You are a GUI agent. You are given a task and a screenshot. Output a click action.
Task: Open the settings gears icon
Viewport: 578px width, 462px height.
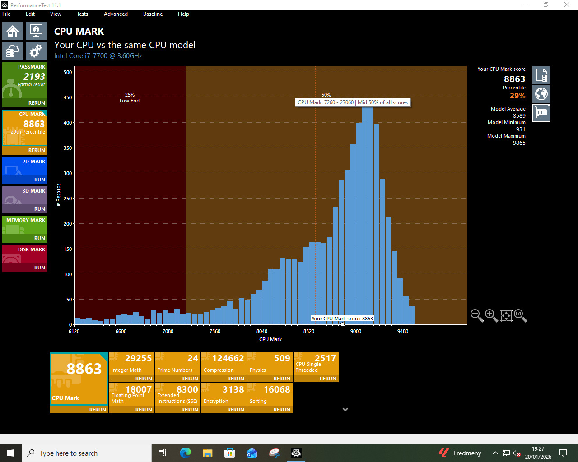36,51
